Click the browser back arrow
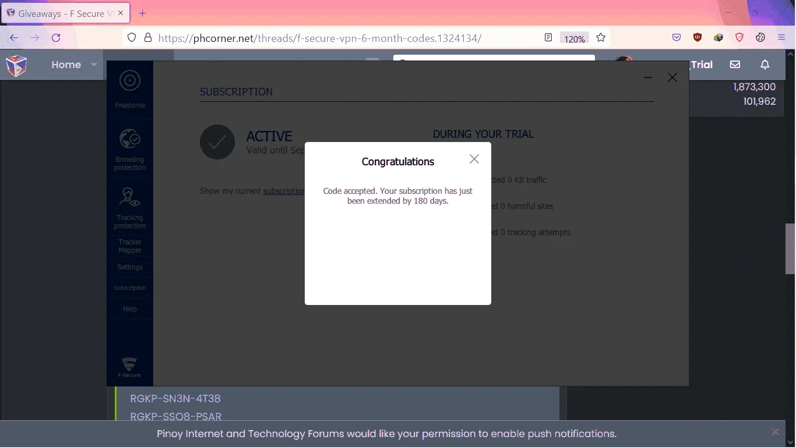The image size is (796, 447). 14,38
